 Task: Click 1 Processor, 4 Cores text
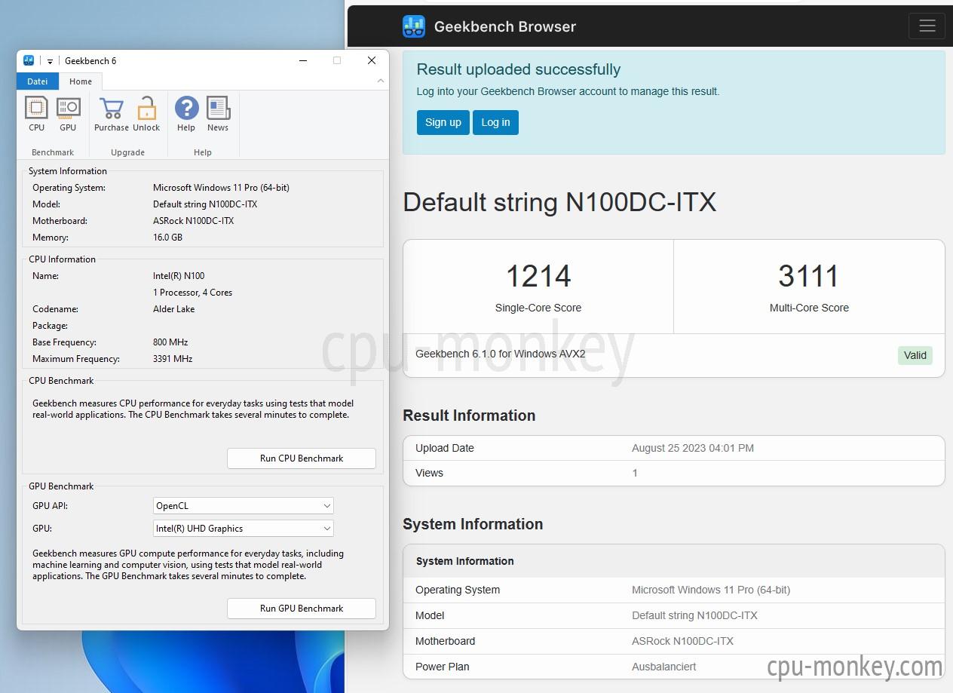[x=192, y=293]
